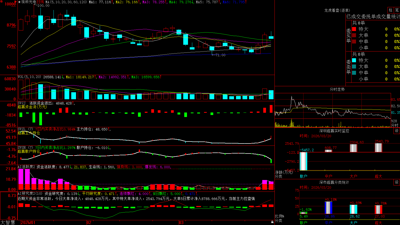The width and height of the screenshot is (400, 225).
Task: Click the teal 中单 sell-order swatch
Action: (354, 73)
